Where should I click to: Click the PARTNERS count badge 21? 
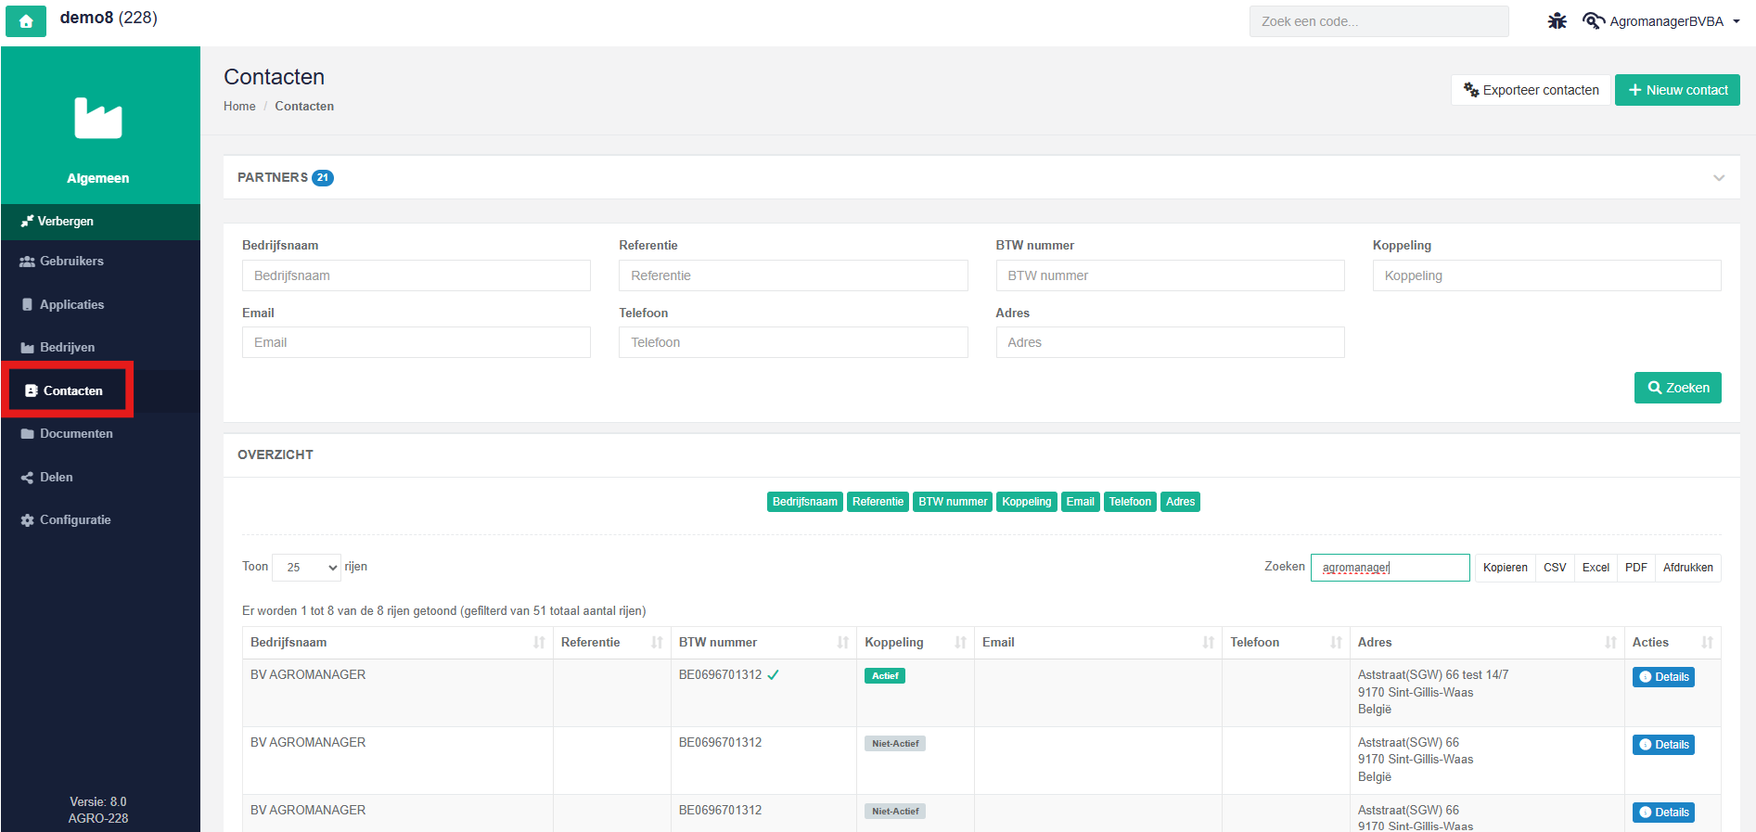coord(323,178)
